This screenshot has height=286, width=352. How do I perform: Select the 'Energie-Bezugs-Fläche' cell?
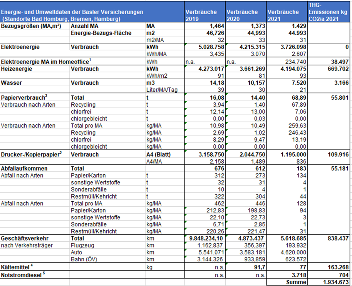click(x=101, y=33)
